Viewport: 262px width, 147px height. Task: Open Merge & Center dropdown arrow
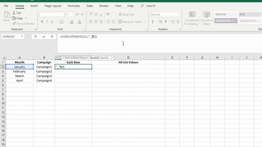145,22
